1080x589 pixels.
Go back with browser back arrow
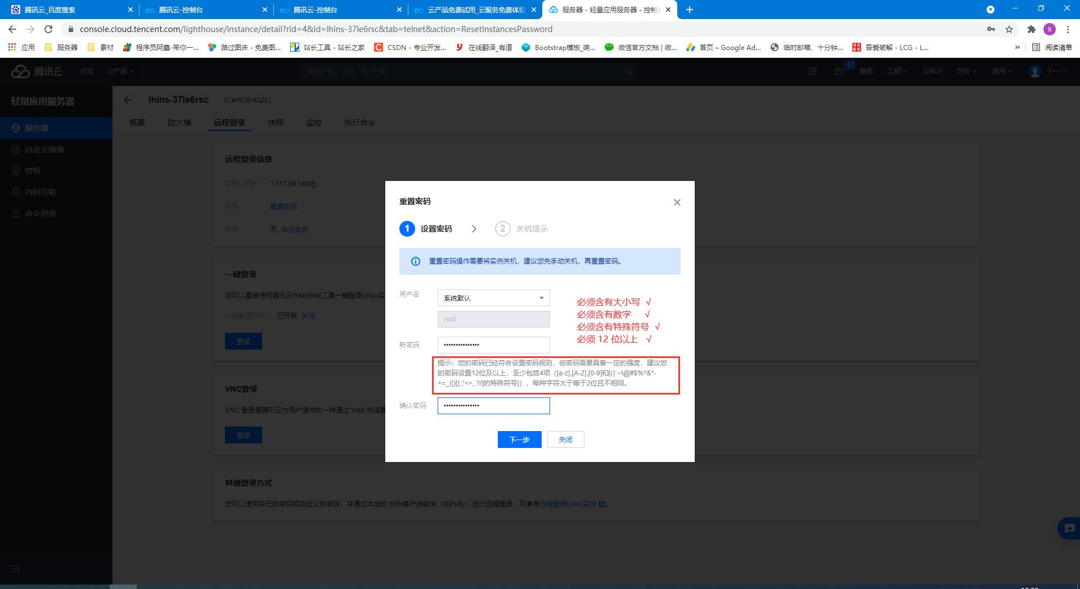point(12,29)
